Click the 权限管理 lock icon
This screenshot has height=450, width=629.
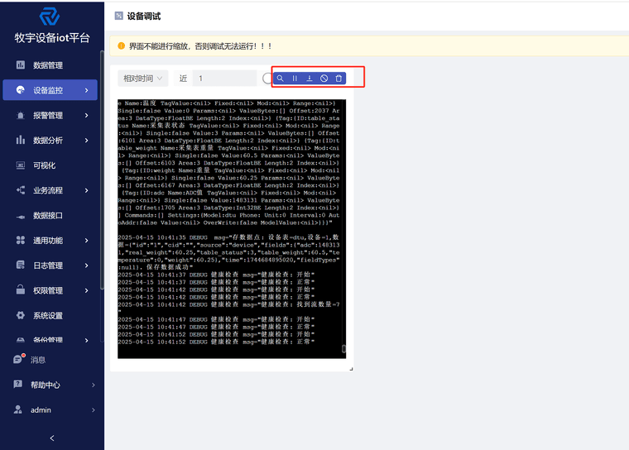point(21,290)
